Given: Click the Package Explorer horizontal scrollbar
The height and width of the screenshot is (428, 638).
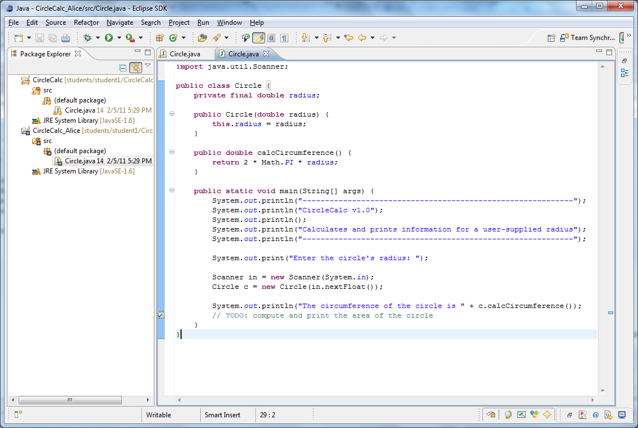Looking at the screenshot, I should 70,400.
